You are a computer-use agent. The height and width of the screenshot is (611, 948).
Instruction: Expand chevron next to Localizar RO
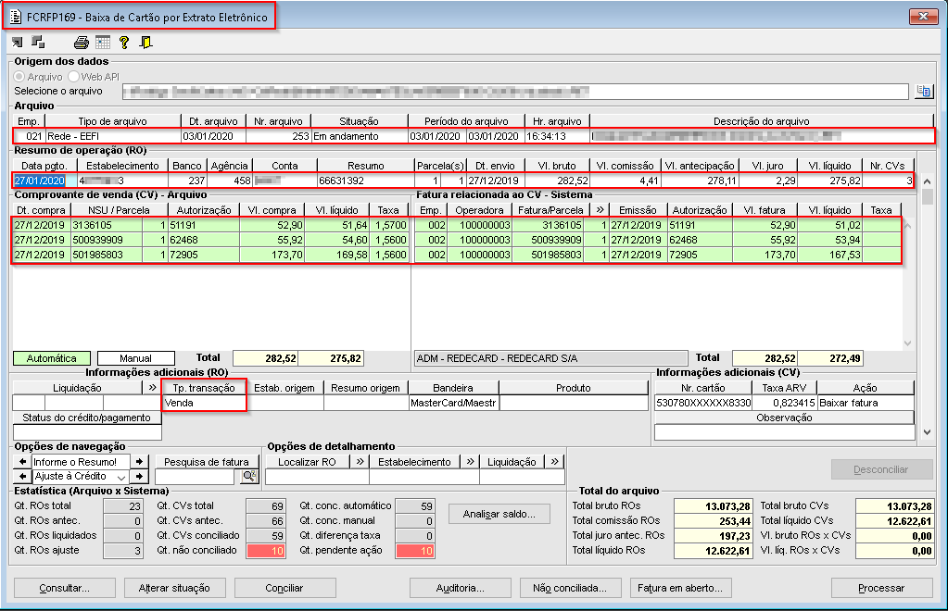tap(360, 462)
